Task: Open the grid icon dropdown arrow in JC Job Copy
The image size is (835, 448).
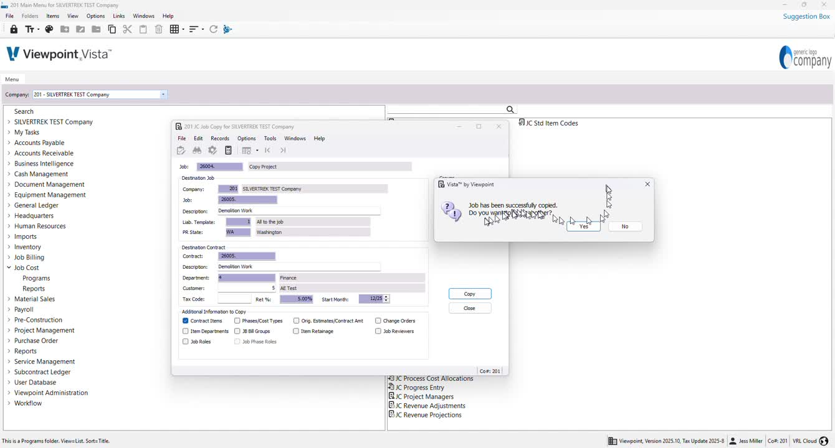Action: tap(257, 151)
